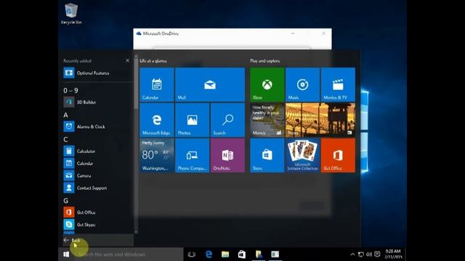Image resolution: width=465 pixels, height=261 pixels.
Task: Open the network status tray icon
Action: click(361, 254)
